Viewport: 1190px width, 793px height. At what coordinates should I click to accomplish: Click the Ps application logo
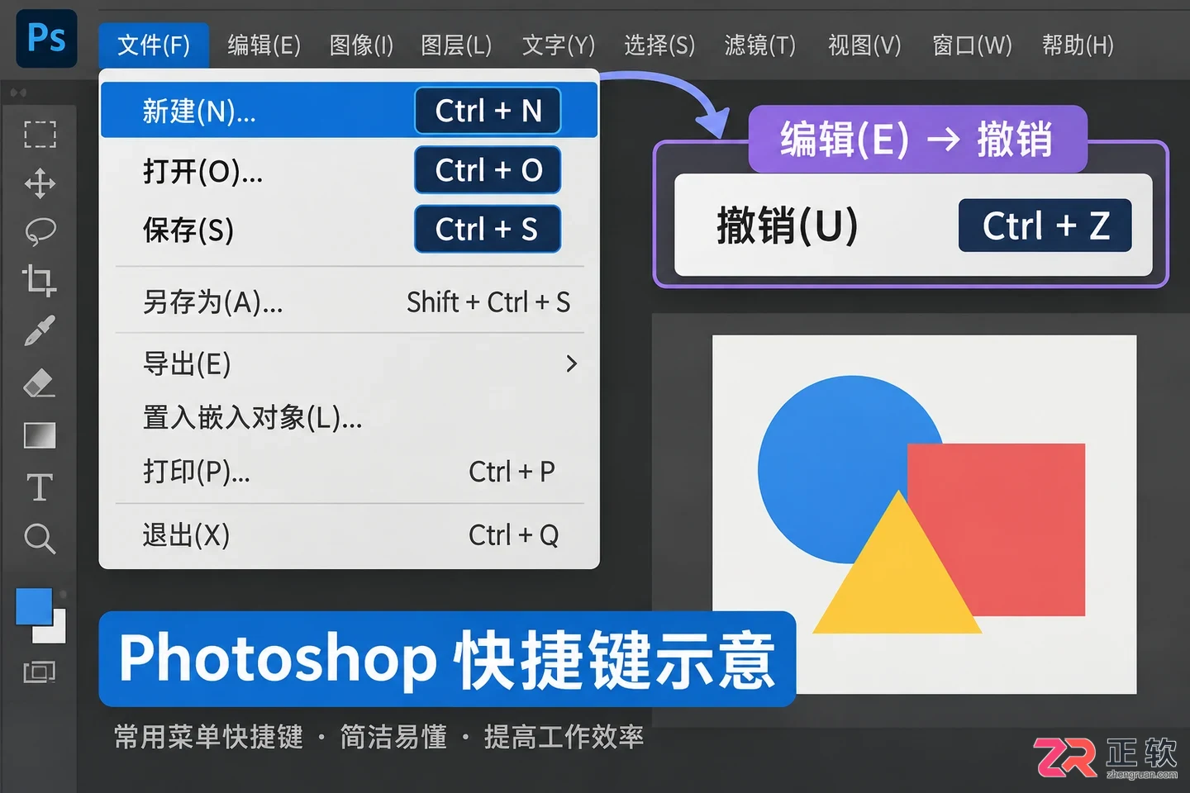click(46, 38)
